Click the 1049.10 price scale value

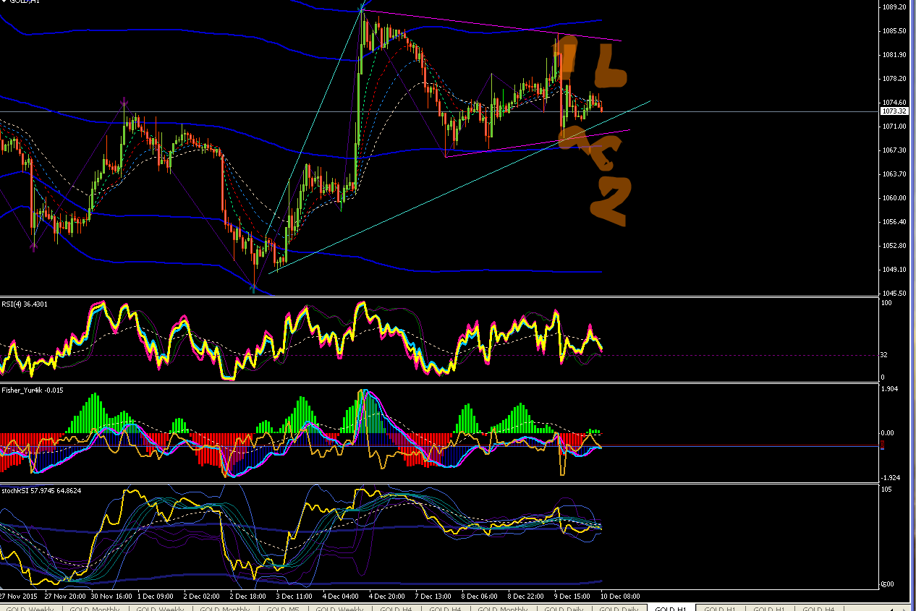[894, 270]
